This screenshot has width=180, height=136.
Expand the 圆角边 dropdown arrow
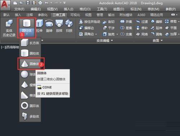(x=96, y=34)
